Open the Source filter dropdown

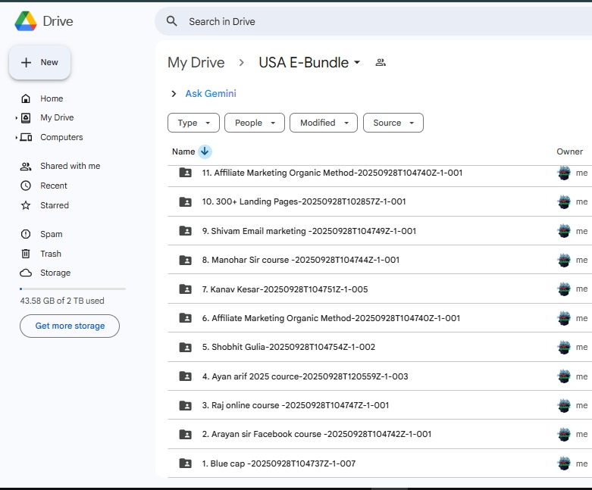coord(393,123)
